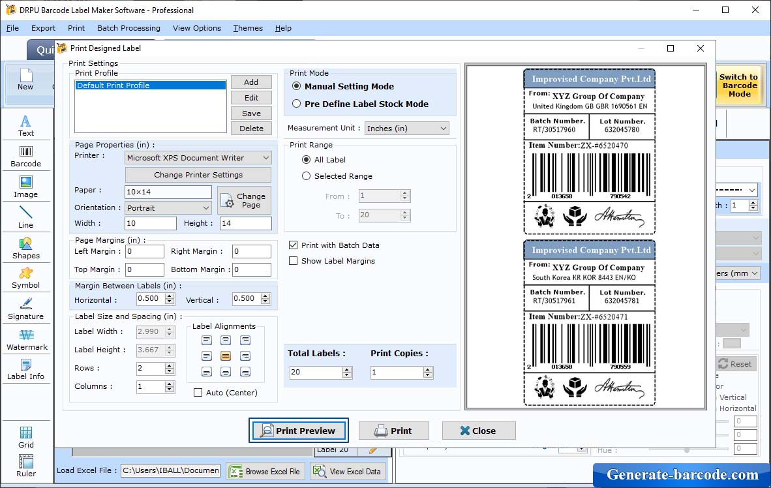Viewport: 771px width, 488px height.
Task: Select bottom-left label alignment icon
Action: [207, 372]
